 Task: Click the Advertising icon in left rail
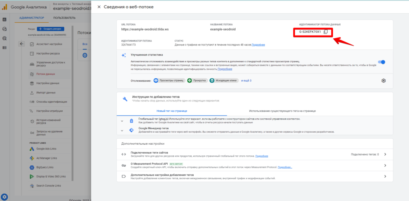4,38
